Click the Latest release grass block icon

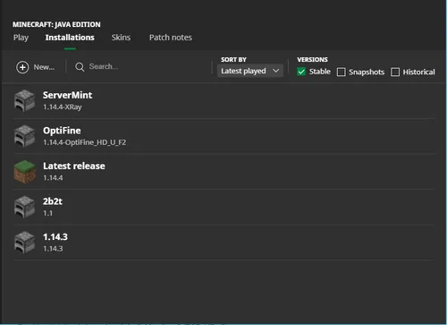[x=24, y=172]
